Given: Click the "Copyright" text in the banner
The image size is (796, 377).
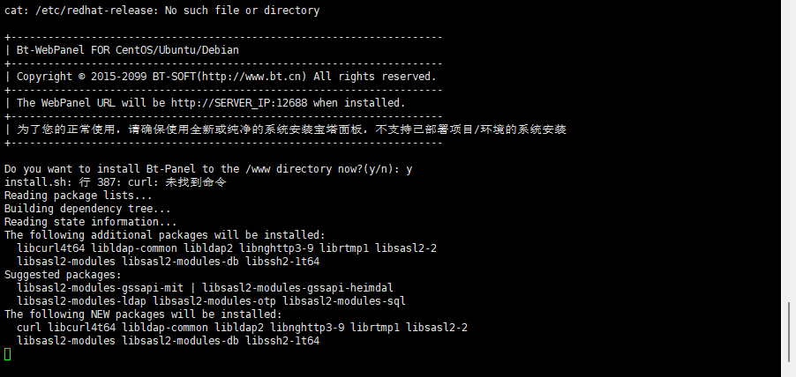Looking at the screenshot, I should pos(46,77).
